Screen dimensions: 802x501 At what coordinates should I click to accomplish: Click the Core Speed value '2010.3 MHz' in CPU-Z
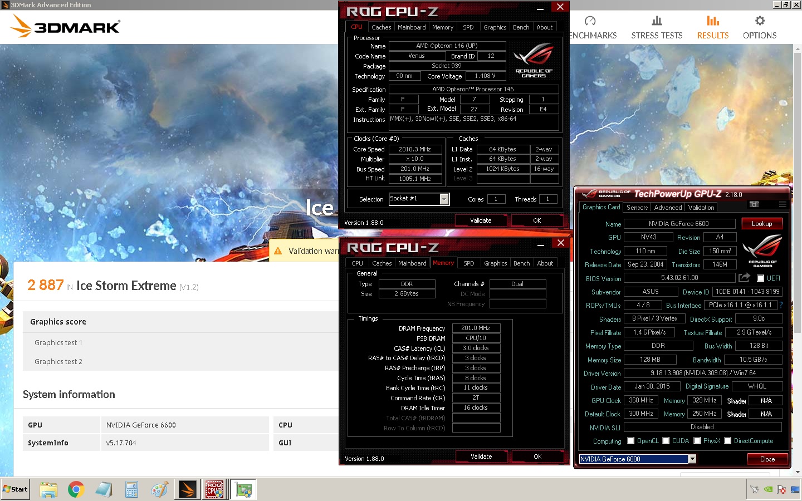[415, 149]
